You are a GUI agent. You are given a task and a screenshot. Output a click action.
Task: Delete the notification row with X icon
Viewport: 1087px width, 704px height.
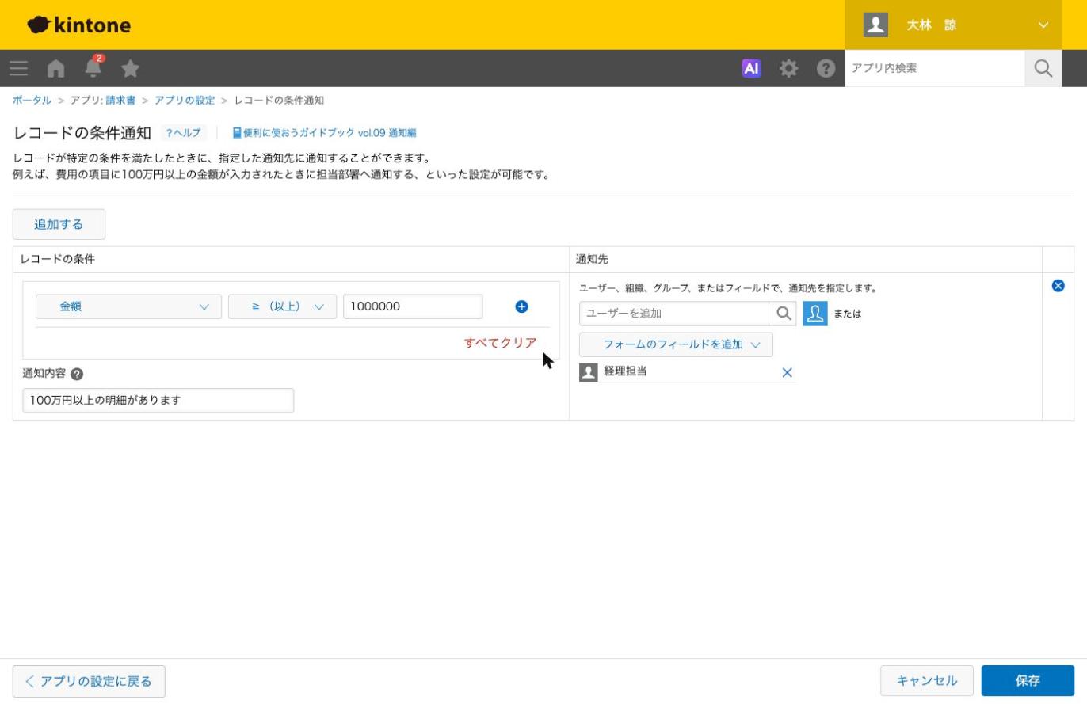tap(1058, 286)
